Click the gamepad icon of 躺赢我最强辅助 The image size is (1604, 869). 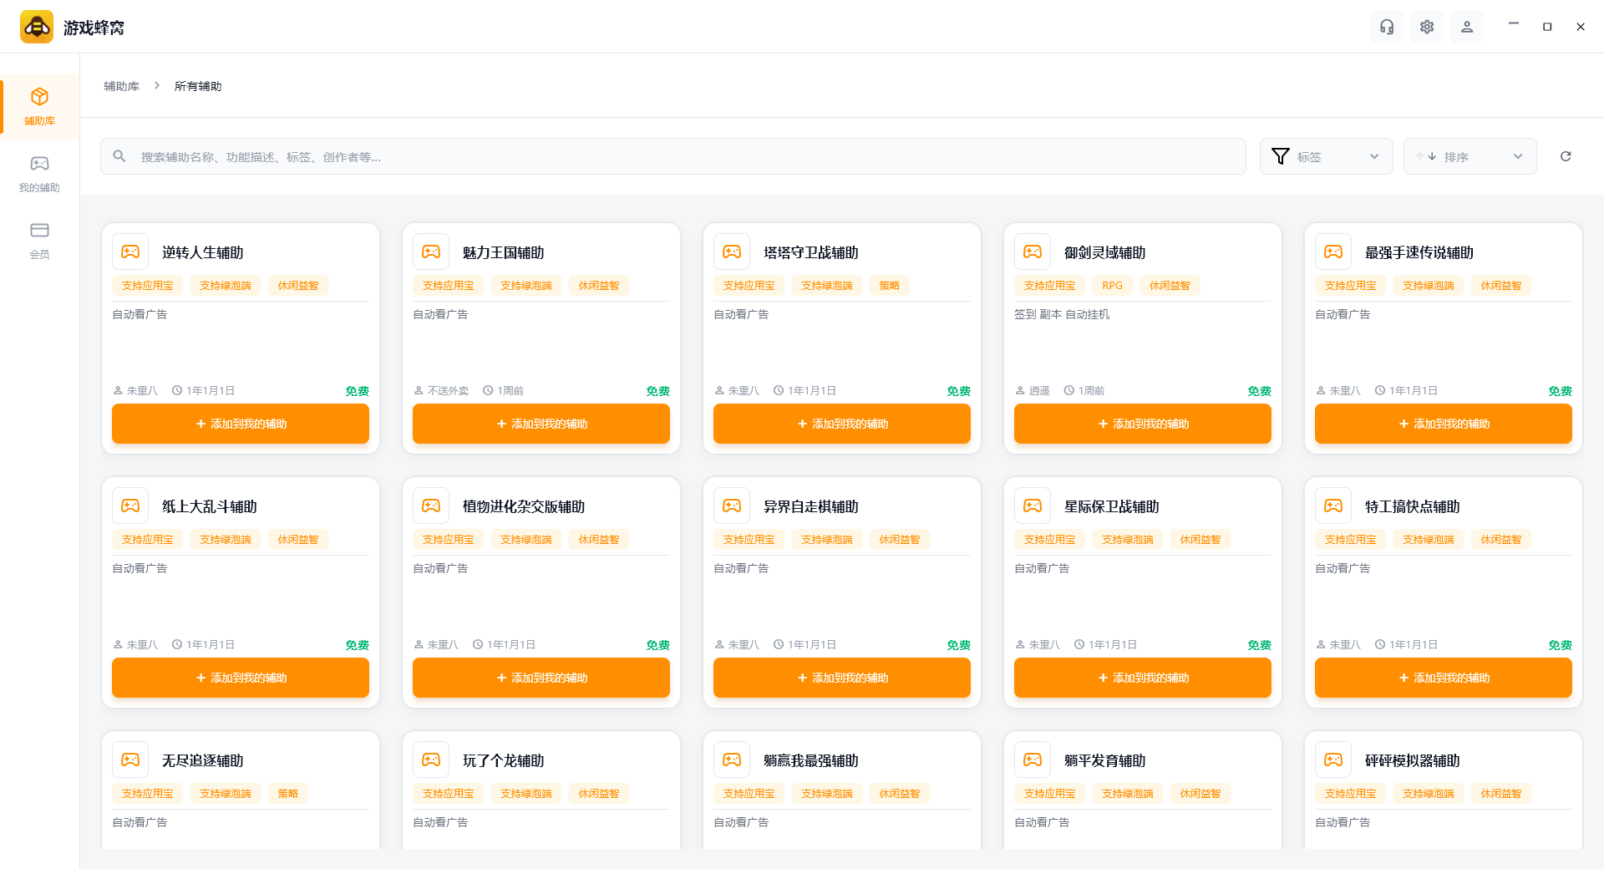(x=732, y=760)
